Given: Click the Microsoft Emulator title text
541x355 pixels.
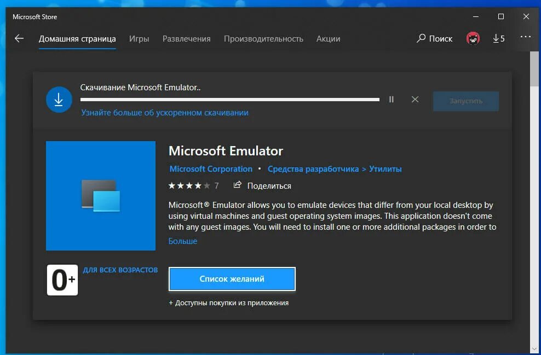Looking at the screenshot, I should click(x=226, y=151).
